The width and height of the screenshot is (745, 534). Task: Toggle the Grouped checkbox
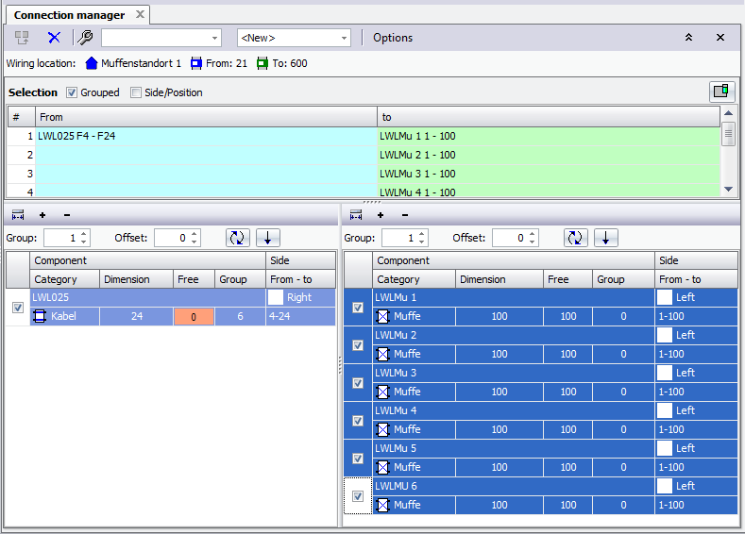[x=71, y=92]
